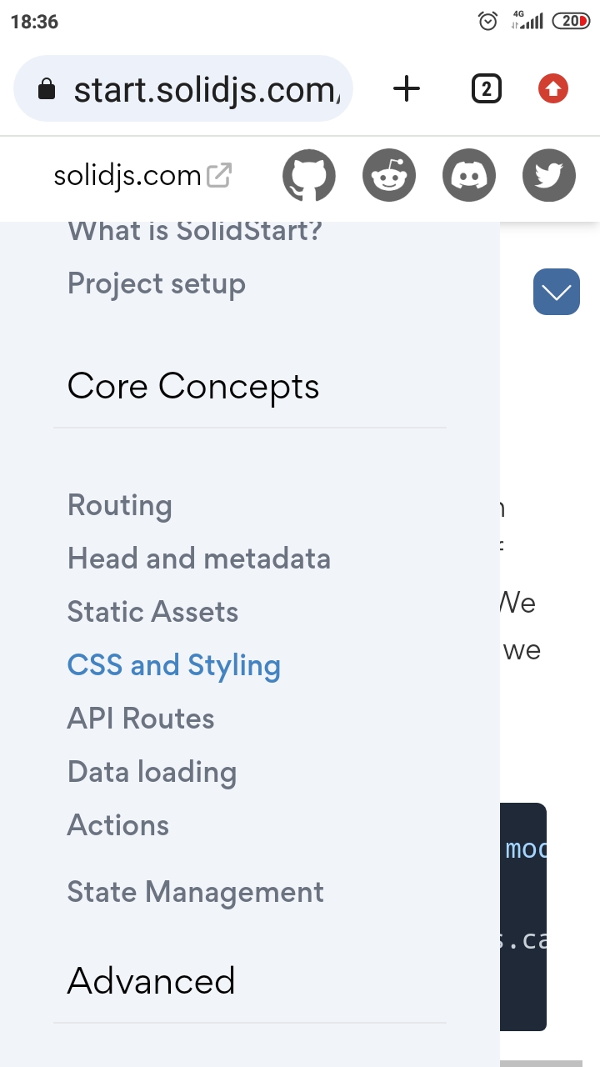Tap the battery indicator showing 20
This screenshot has height=1067, width=600.
pos(572,20)
